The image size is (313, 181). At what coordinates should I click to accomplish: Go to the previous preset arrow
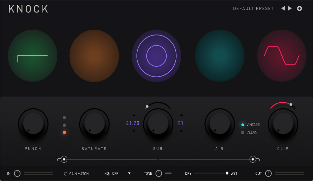[283, 8]
